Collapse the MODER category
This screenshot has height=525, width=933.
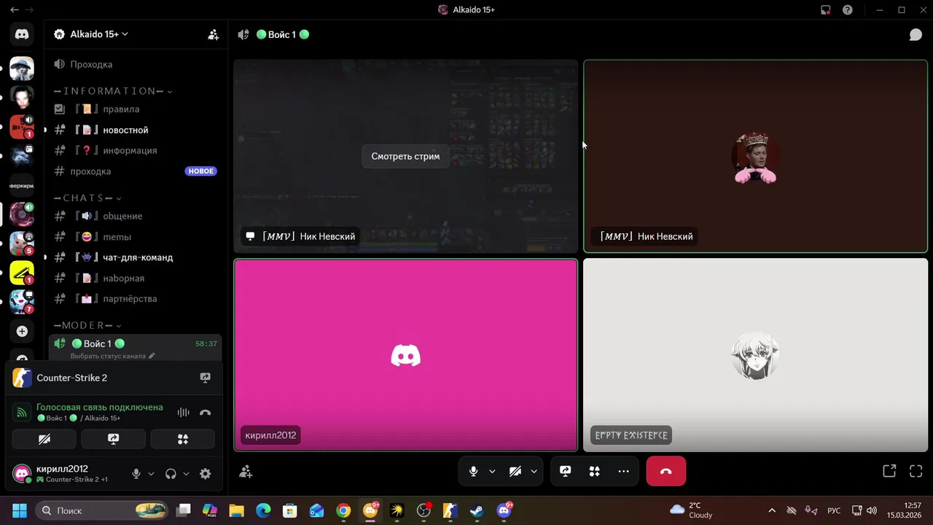[x=87, y=325]
